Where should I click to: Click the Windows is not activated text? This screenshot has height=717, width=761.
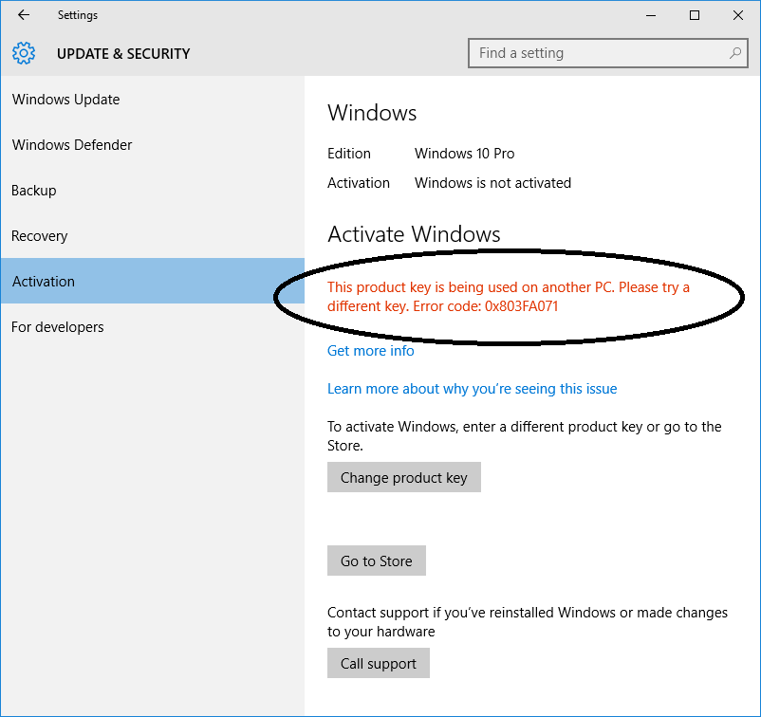[492, 182]
